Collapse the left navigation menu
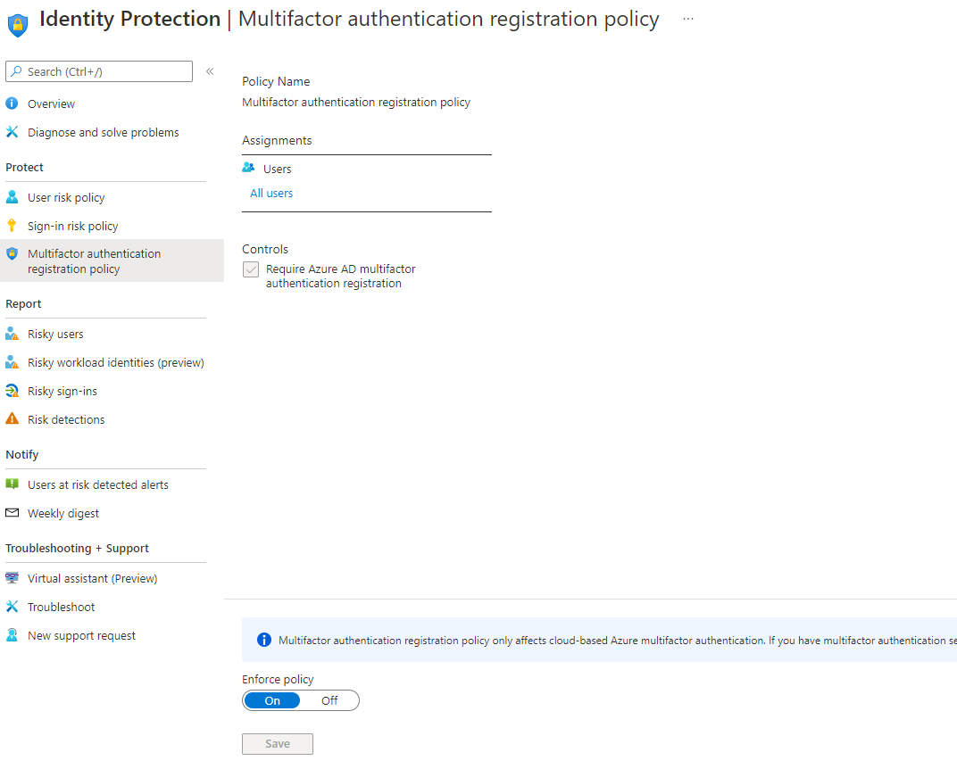The width and height of the screenshot is (957, 761). 209,71
